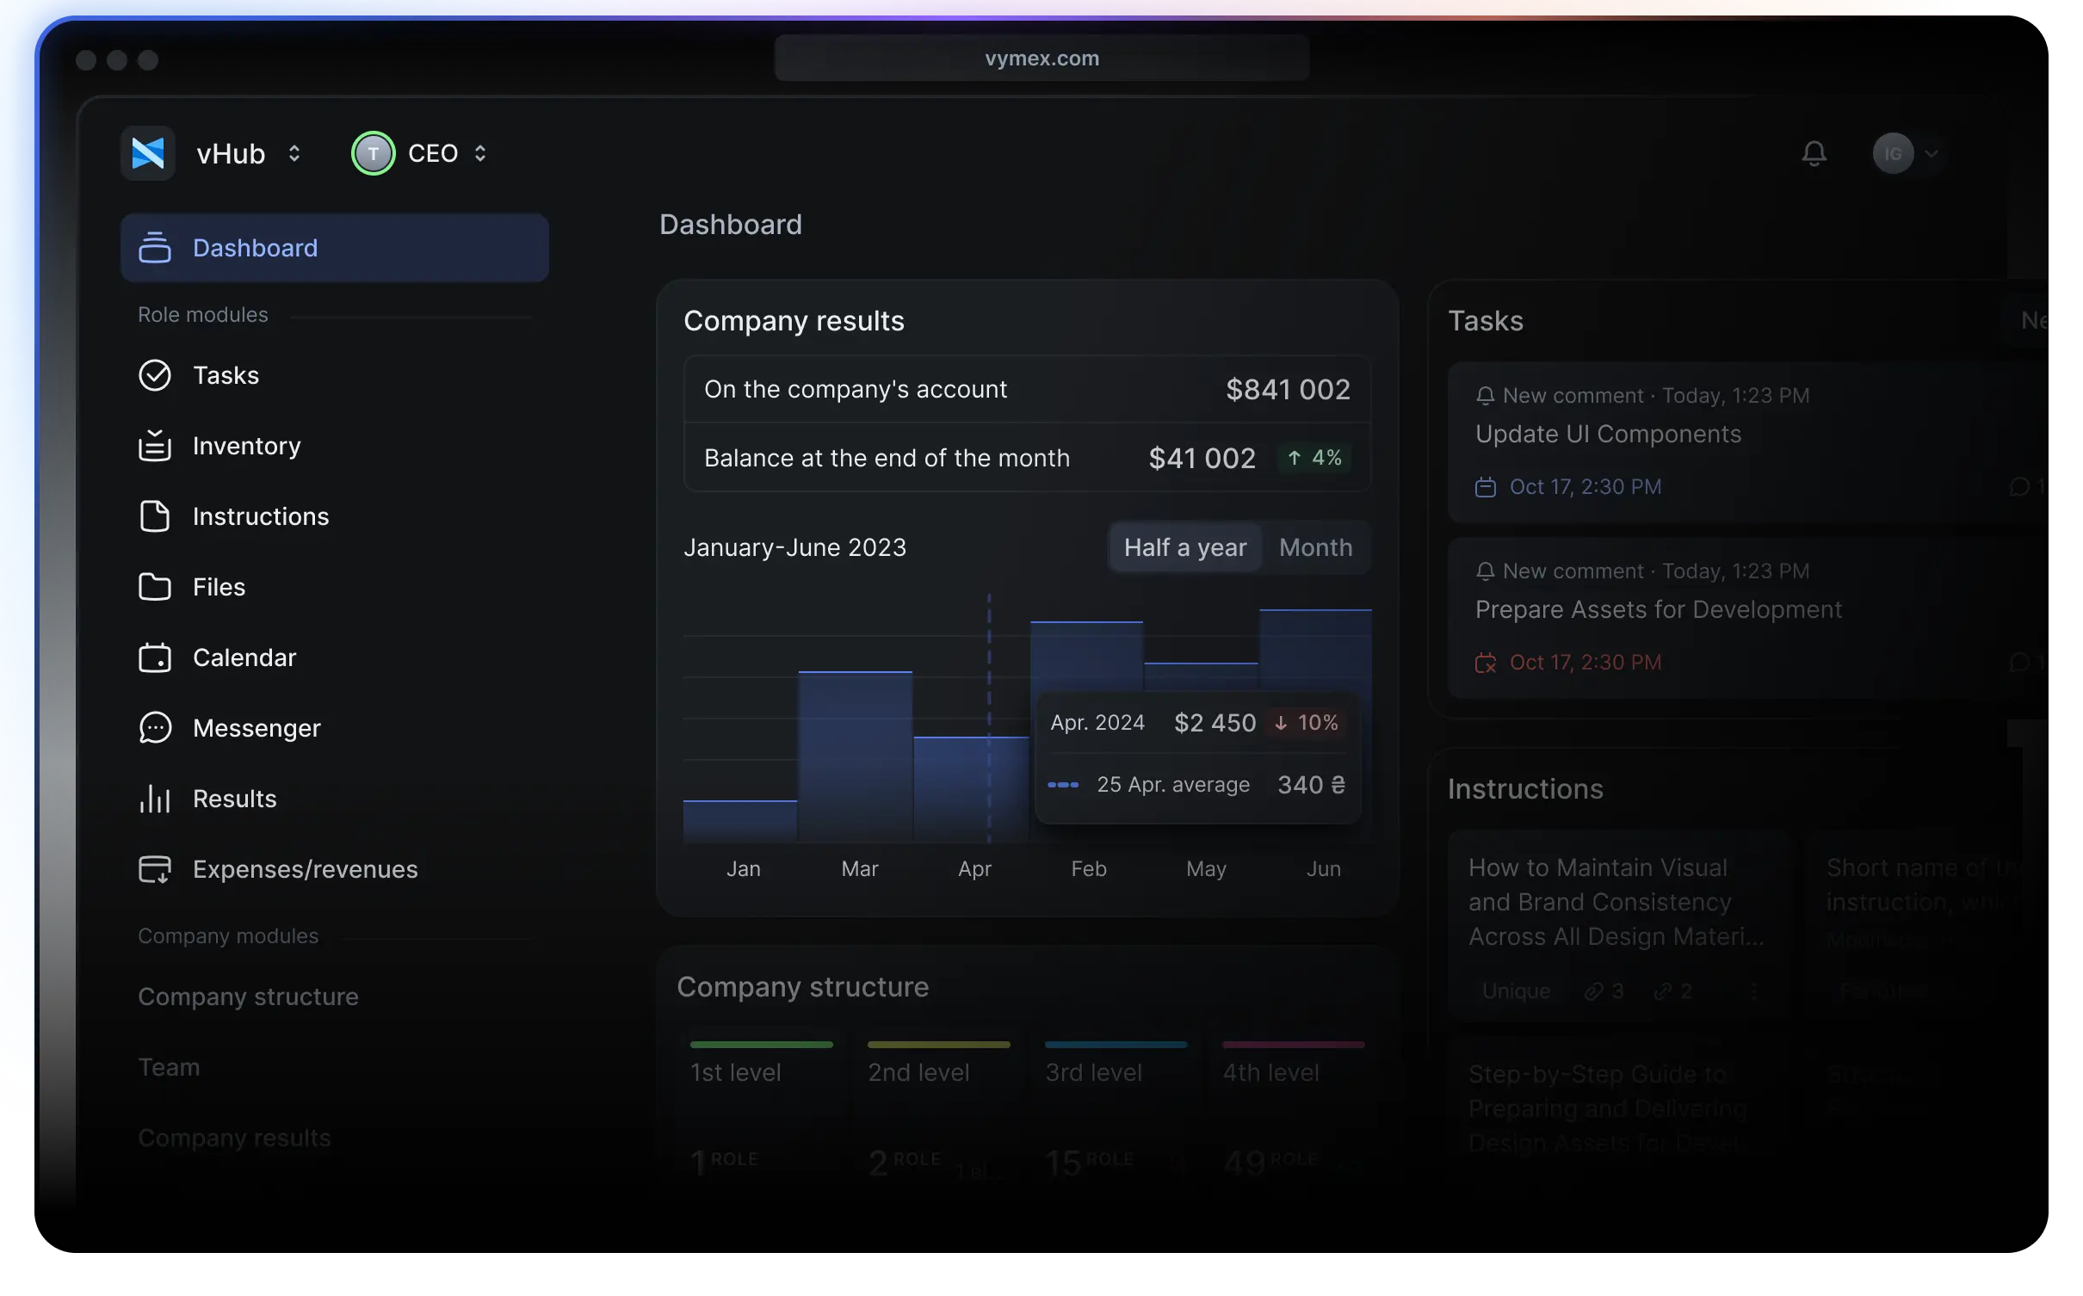The height and width of the screenshot is (1296, 2083).
Task: Open Inventory via its sidebar icon
Action: (x=155, y=446)
